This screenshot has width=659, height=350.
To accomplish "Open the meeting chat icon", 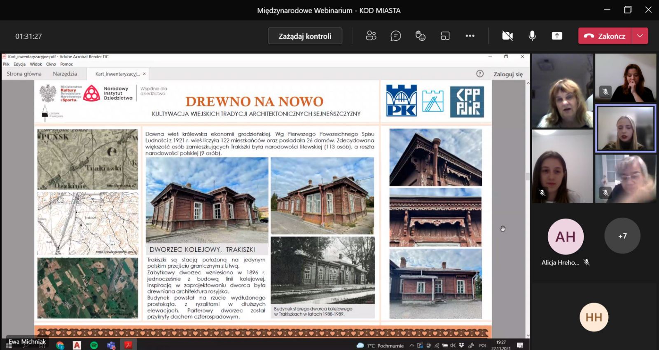I will point(395,36).
